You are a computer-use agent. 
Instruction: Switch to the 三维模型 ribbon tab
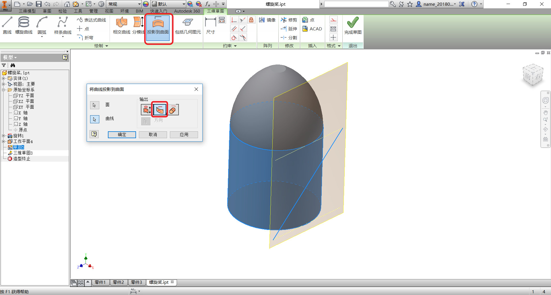pyautogui.click(x=27, y=11)
